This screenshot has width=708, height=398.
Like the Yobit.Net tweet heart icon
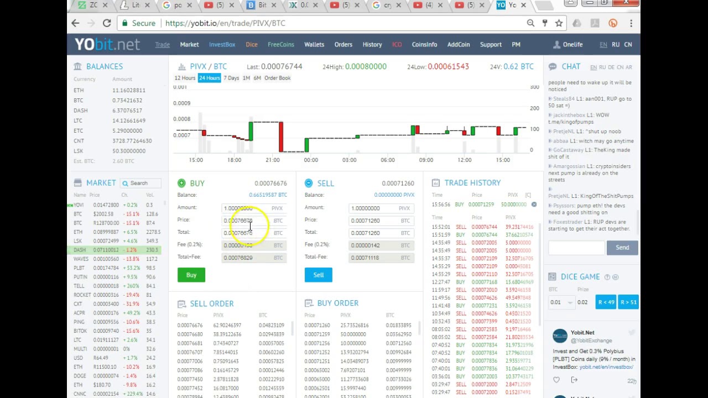pos(556,380)
